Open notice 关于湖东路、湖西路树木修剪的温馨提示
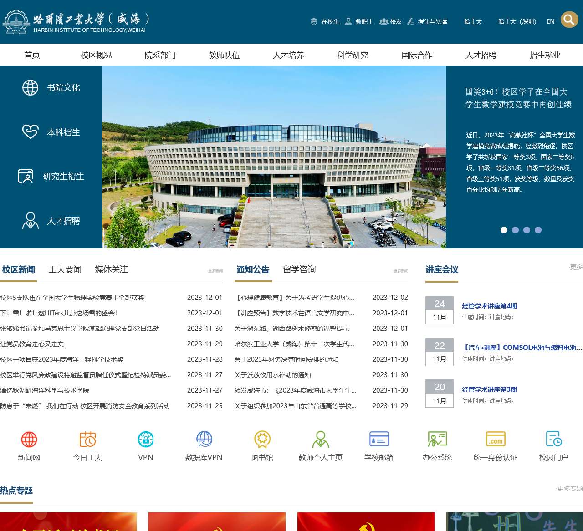 291,329
